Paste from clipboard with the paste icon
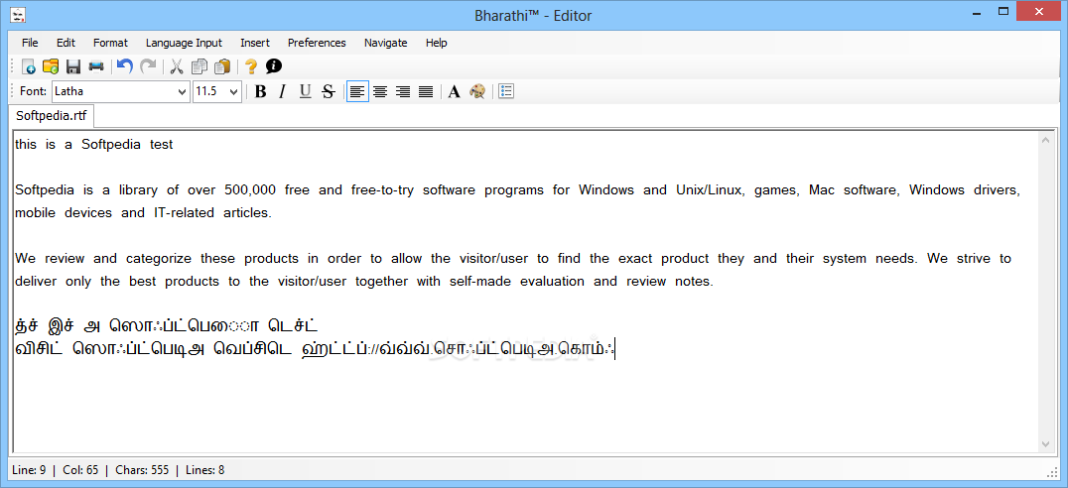The image size is (1068, 488). [x=222, y=66]
